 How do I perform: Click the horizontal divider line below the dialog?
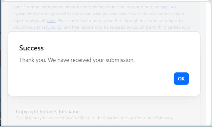[x=104, y=102]
